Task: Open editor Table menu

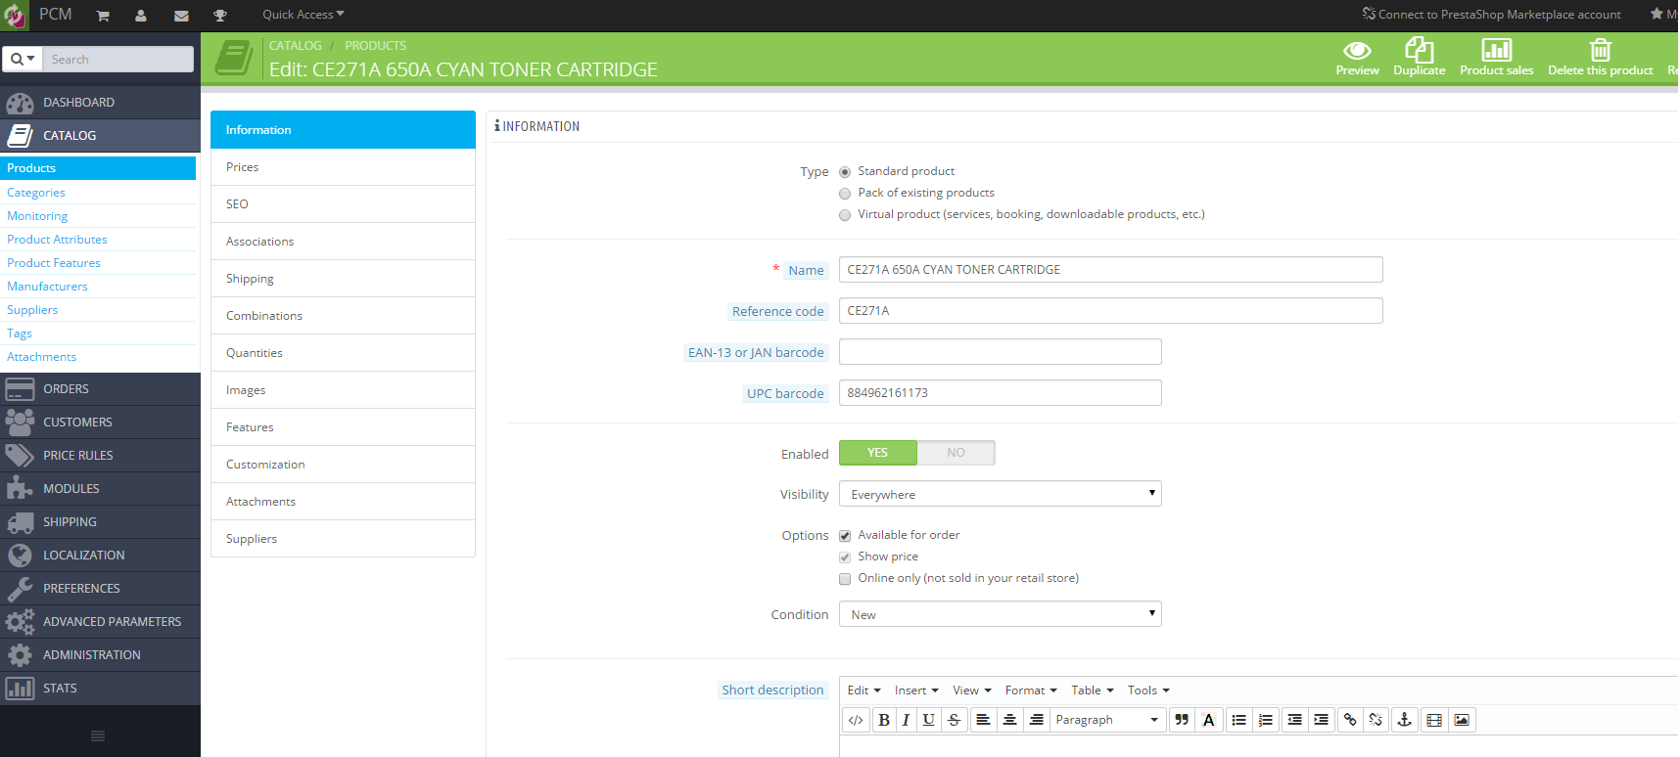Action: (x=1093, y=690)
